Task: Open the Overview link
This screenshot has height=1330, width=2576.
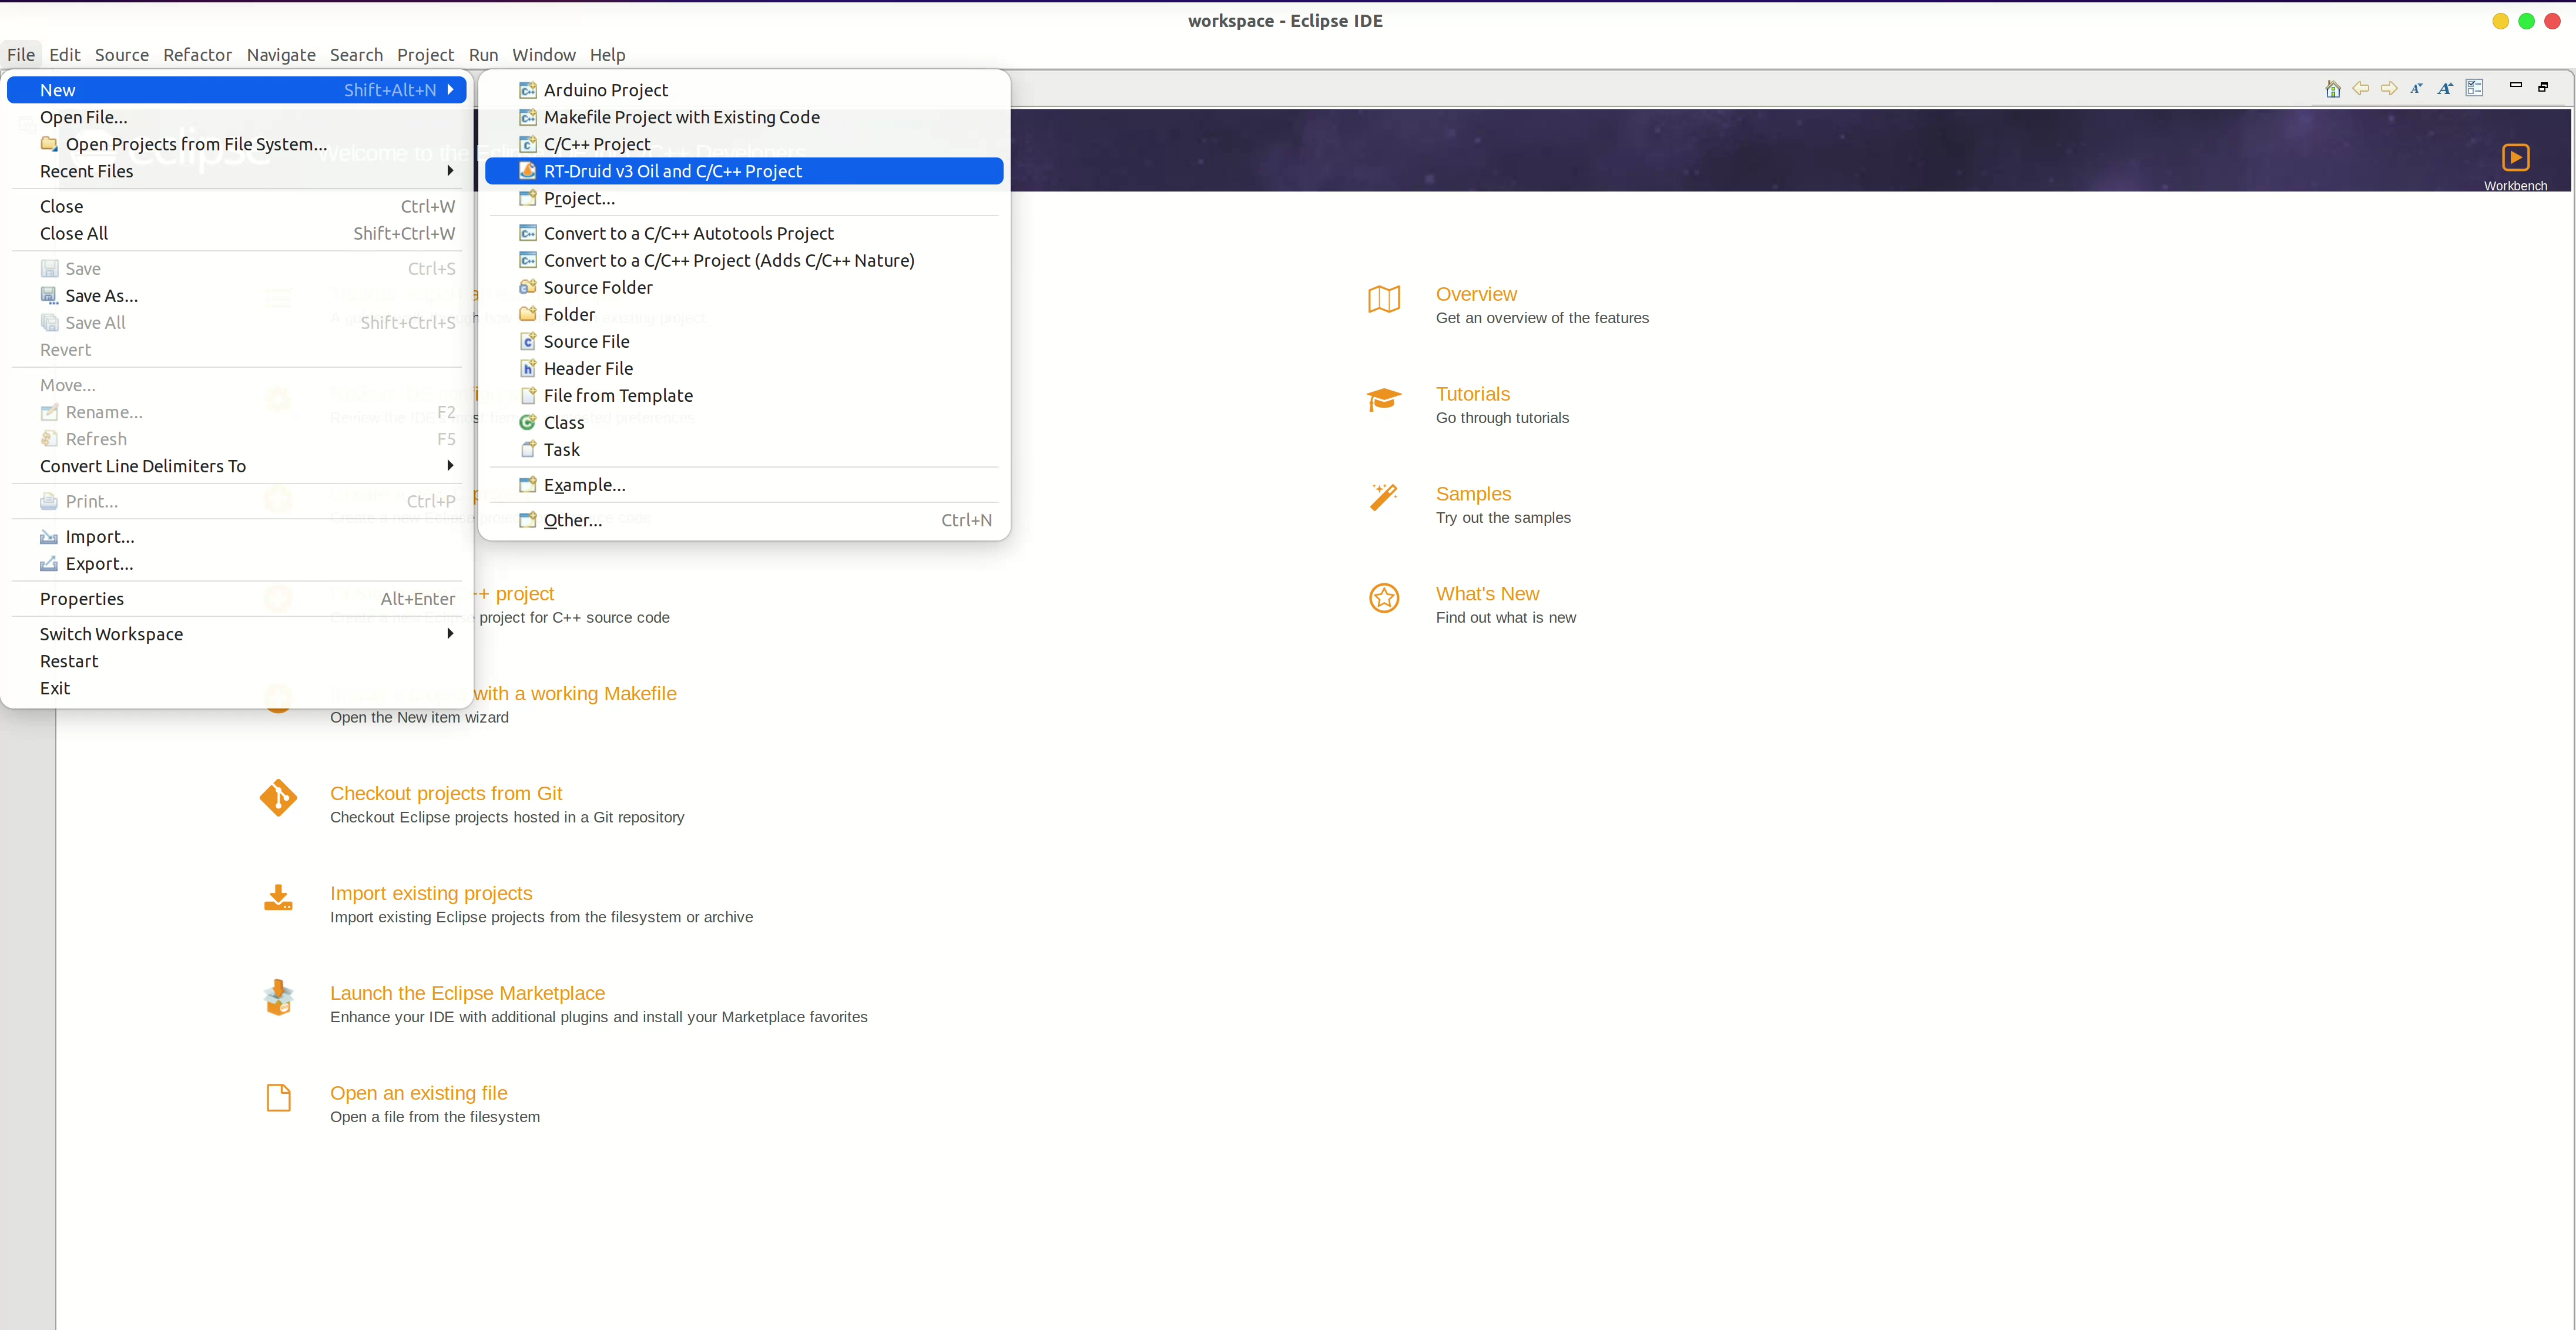Action: coord(1476,294)
